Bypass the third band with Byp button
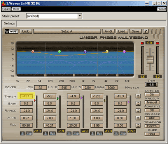 point(76,133)
